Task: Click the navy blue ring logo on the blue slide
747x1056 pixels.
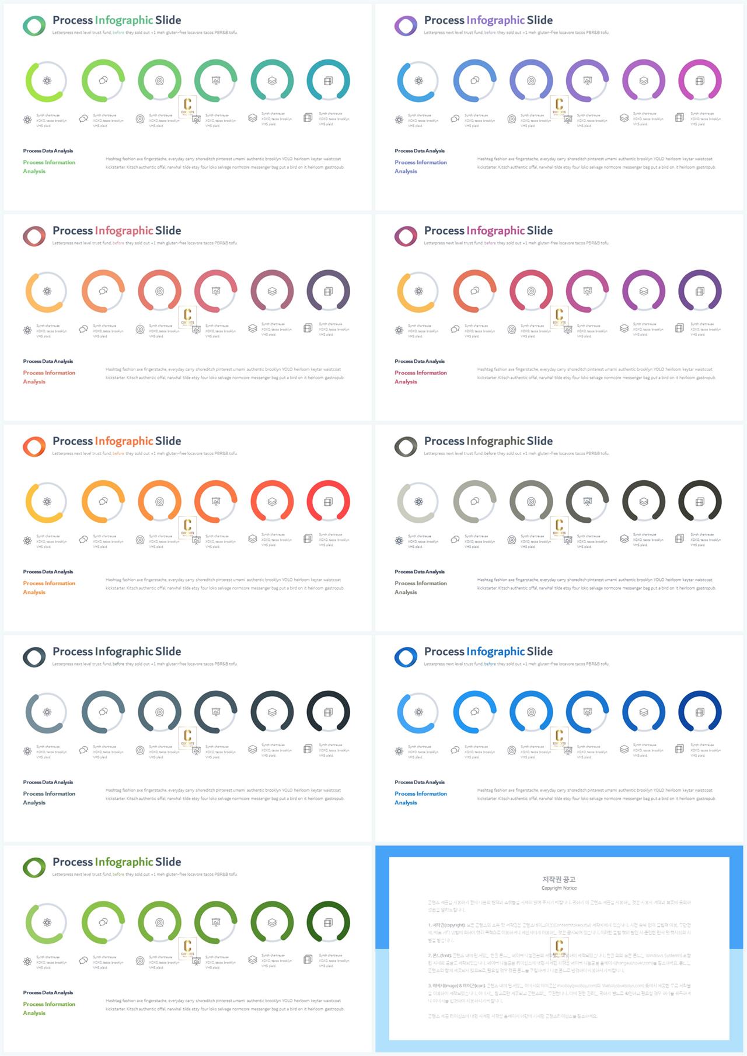Action: coord(406,657)
